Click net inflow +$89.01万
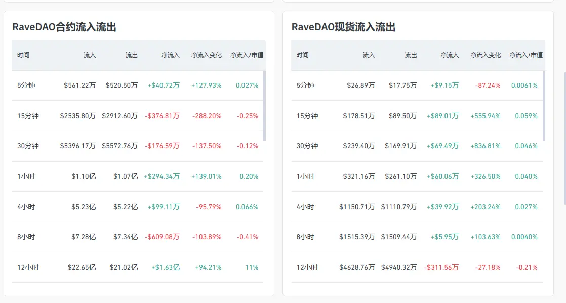Viewport: 566px width, 303px height. pos(443,116)
